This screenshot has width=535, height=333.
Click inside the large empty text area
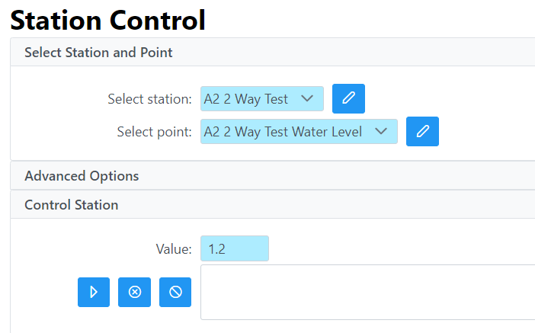(367, 292)
